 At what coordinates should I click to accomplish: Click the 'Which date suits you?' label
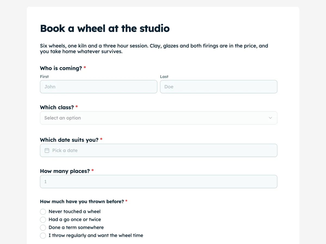pos(69,140)
